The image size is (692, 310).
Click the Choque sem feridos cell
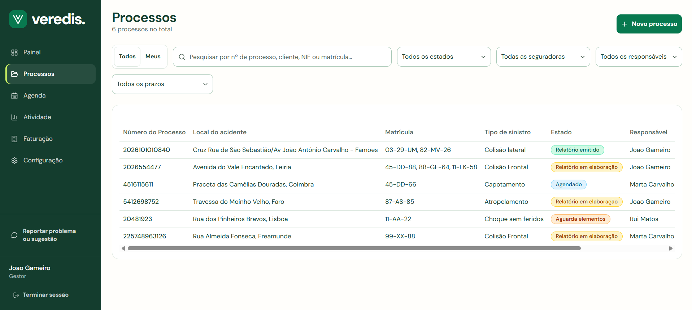pos(514,219)
